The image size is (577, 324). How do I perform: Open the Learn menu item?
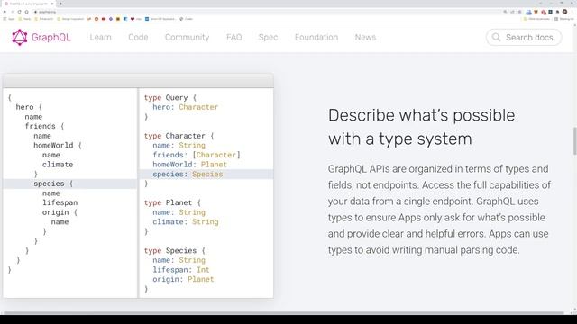click(100, 38)
